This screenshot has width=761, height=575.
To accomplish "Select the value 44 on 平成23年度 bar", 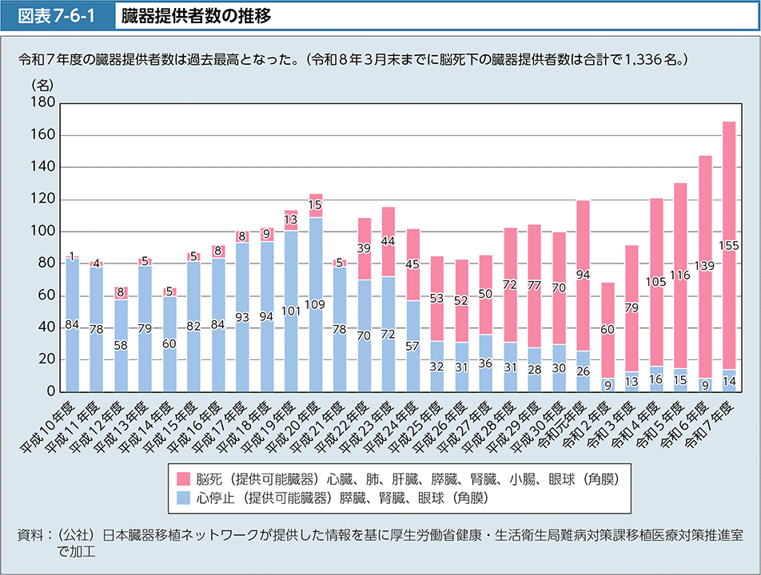I will point(388,241).
